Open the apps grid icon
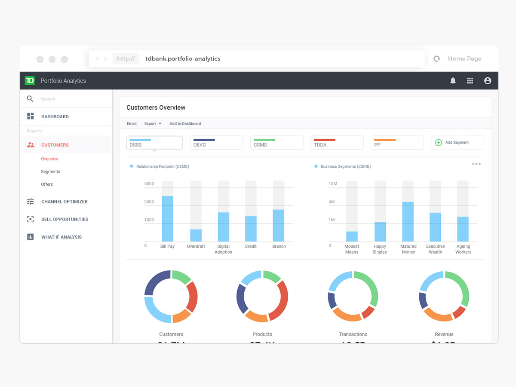This screenshot has width=516, height=387. (470, 81)
